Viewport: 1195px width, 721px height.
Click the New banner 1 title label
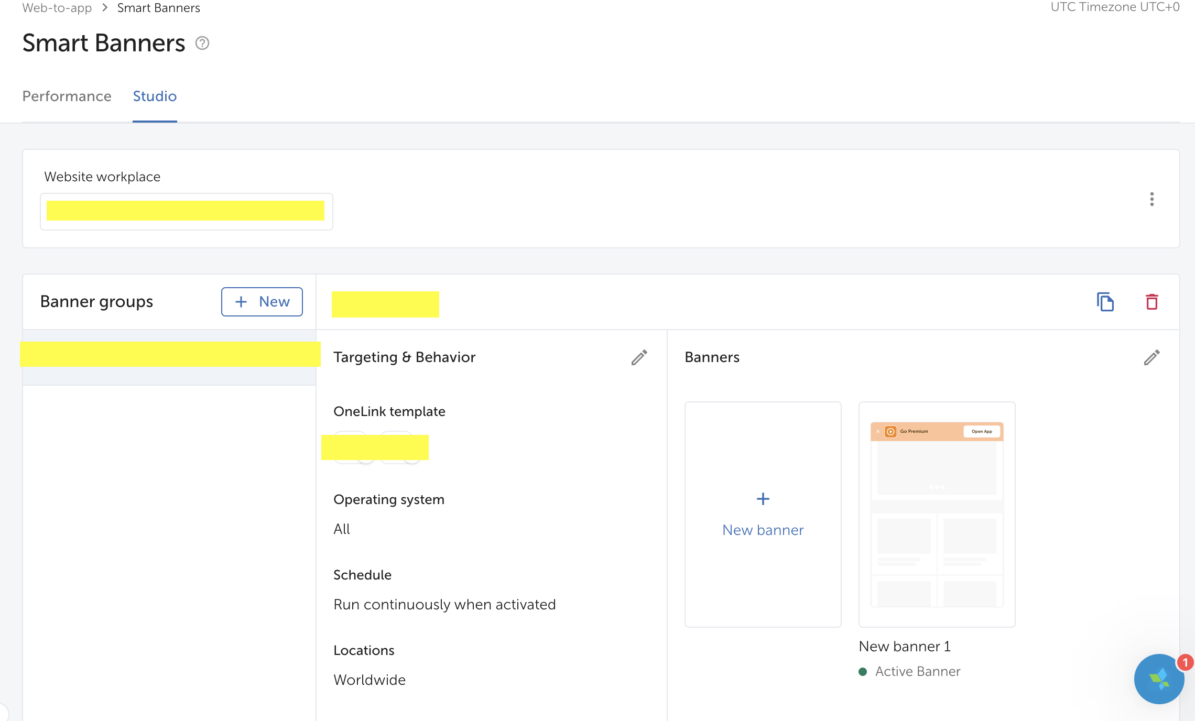[x=905, y=647]
